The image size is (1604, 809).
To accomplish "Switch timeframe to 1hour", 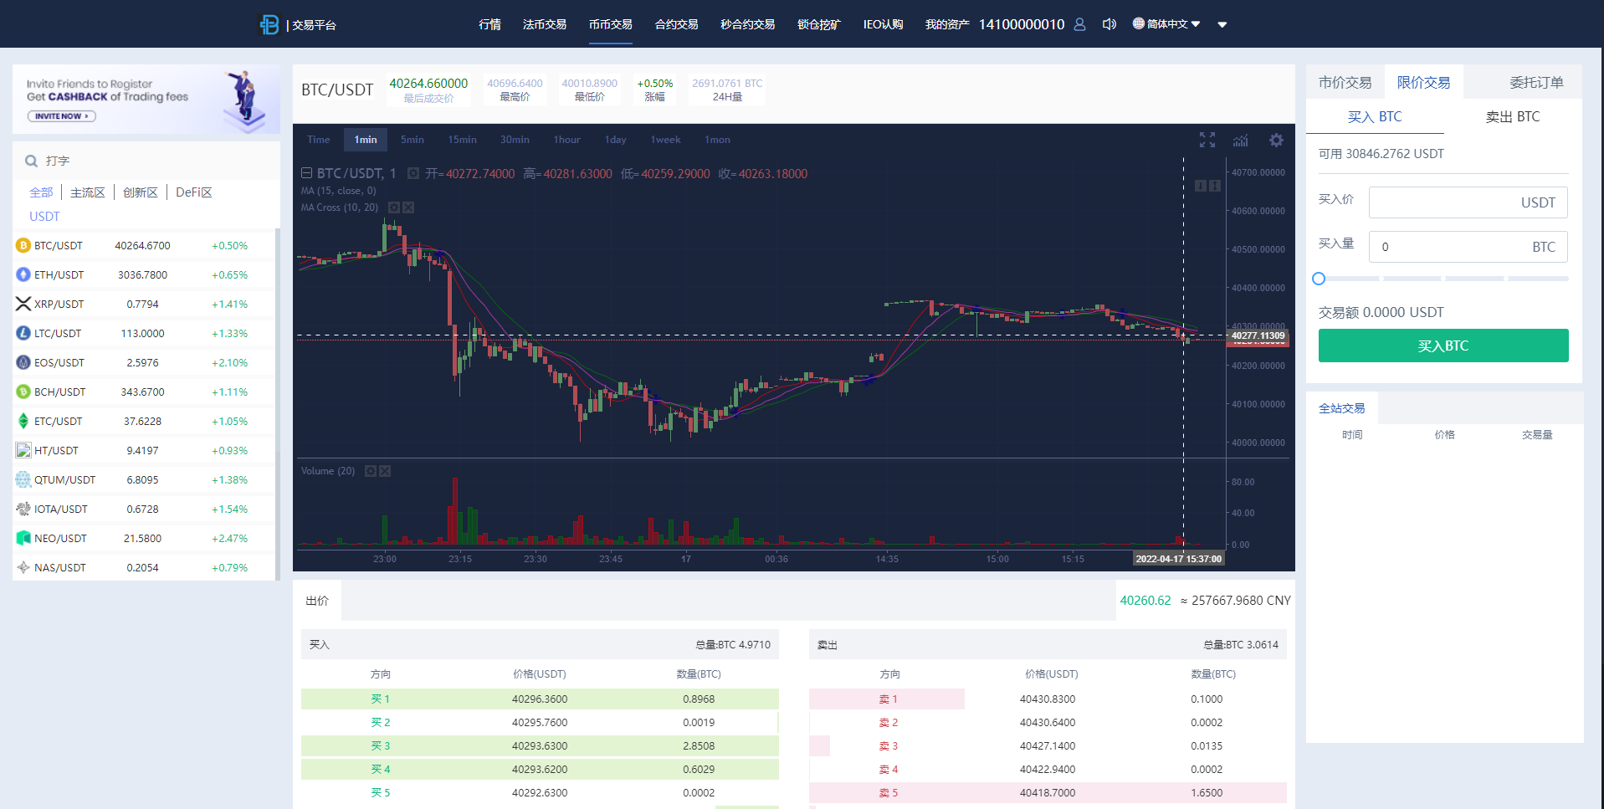I will [x=566, y=140].
